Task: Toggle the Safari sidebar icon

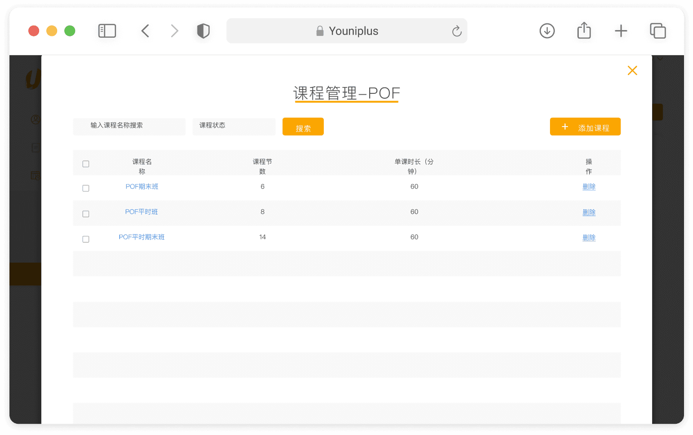Action: click(x=107, y=31)
